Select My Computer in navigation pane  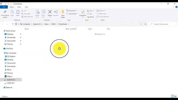(x=11, y=53)
